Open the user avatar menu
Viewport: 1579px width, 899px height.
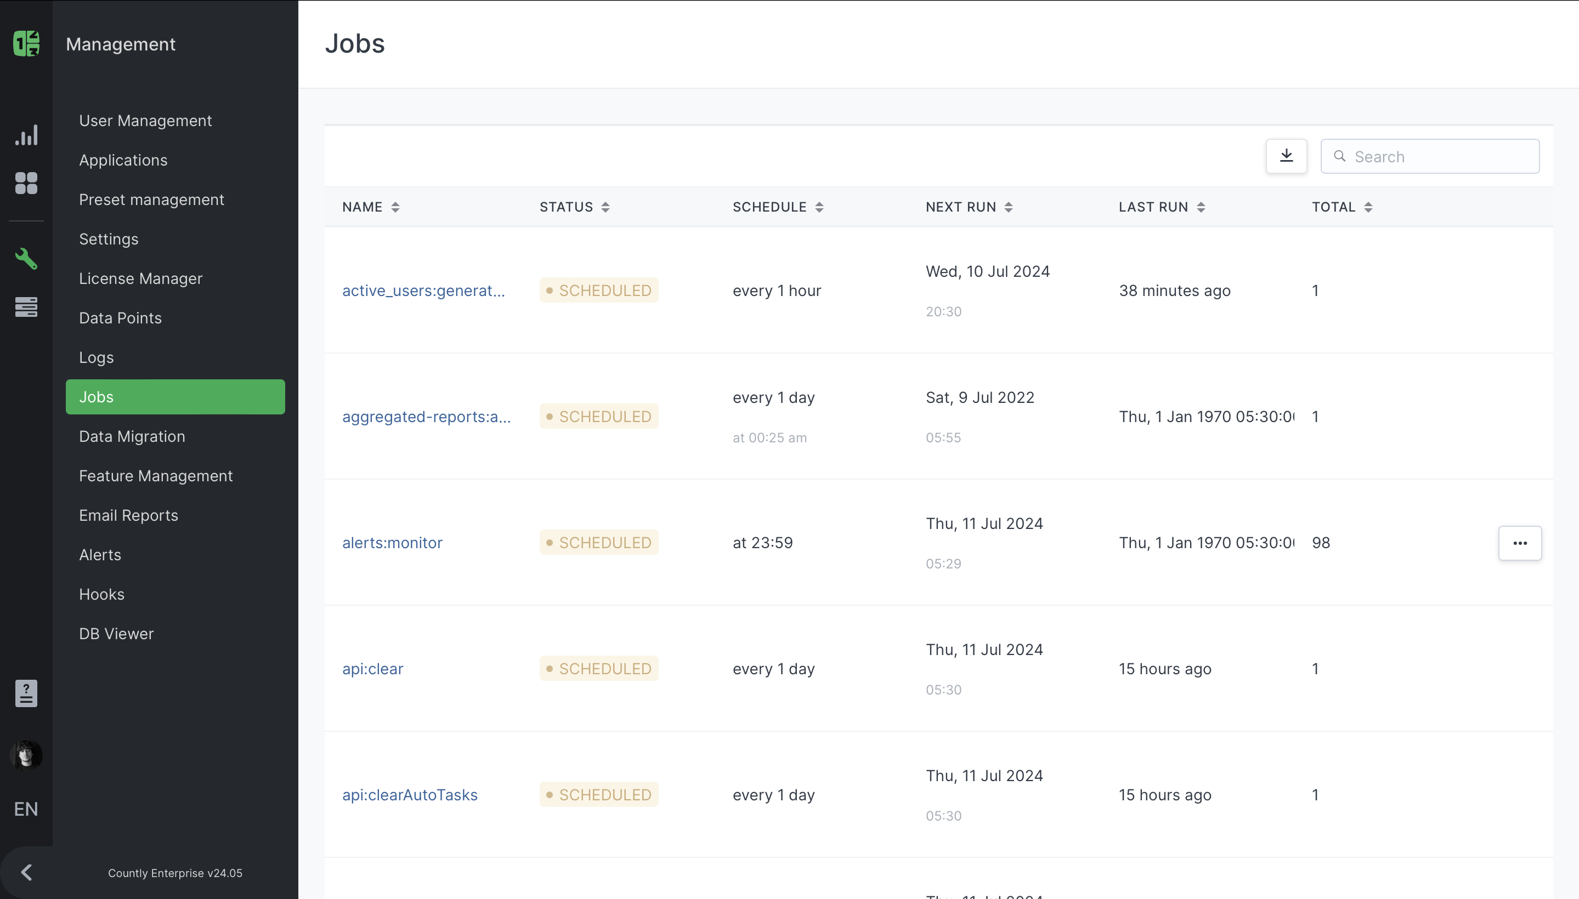coord(26,755)
